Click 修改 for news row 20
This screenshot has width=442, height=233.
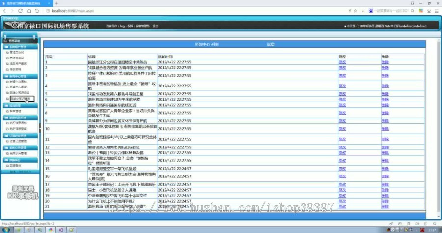pyautogui.click(x=342, y=201)
